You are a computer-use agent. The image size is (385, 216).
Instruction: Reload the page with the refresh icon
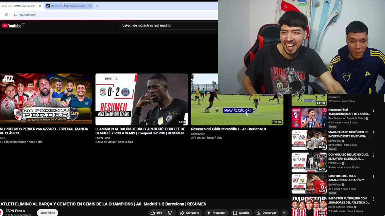pos(6,15)
